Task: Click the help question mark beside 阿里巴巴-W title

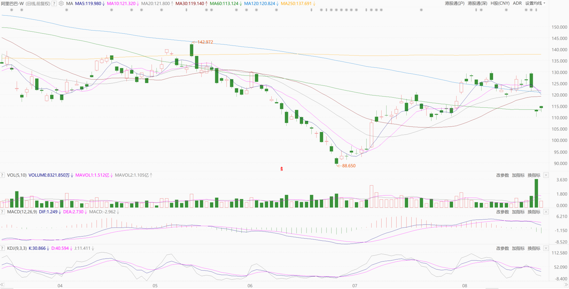Action: coord(54,3)
